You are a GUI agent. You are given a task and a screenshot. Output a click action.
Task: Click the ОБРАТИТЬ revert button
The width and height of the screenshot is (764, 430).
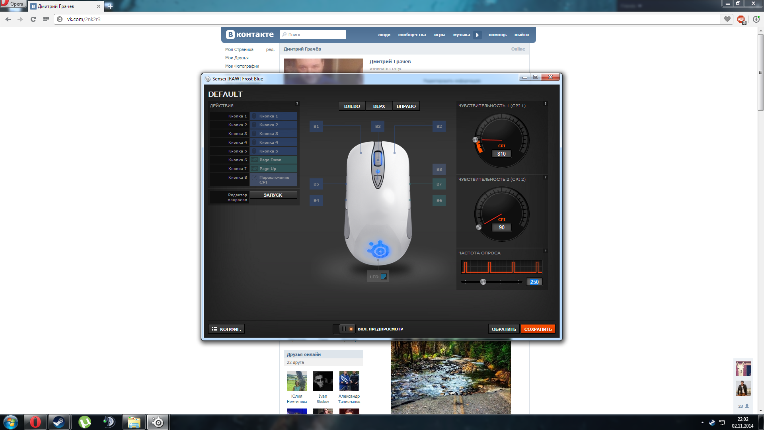pyautogui.click(x=504, y=329)
